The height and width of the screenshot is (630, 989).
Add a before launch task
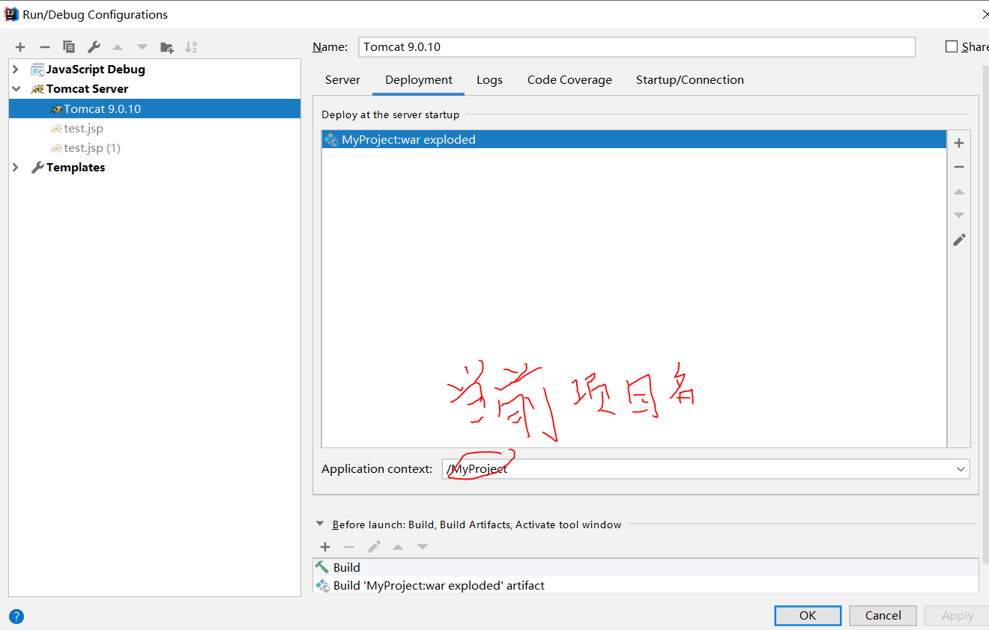tap(325, 547)
